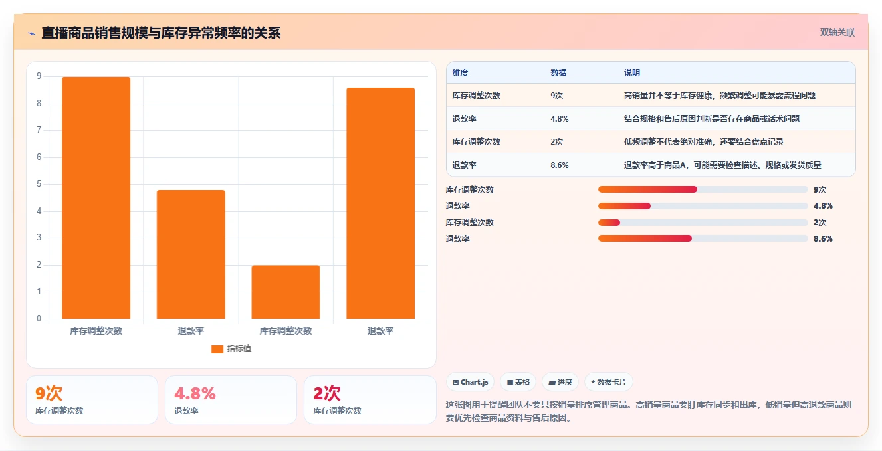The height and width of the screenshot is (451, 882).
Task: Click the 4.8% cell in the table
Action: 560,118
